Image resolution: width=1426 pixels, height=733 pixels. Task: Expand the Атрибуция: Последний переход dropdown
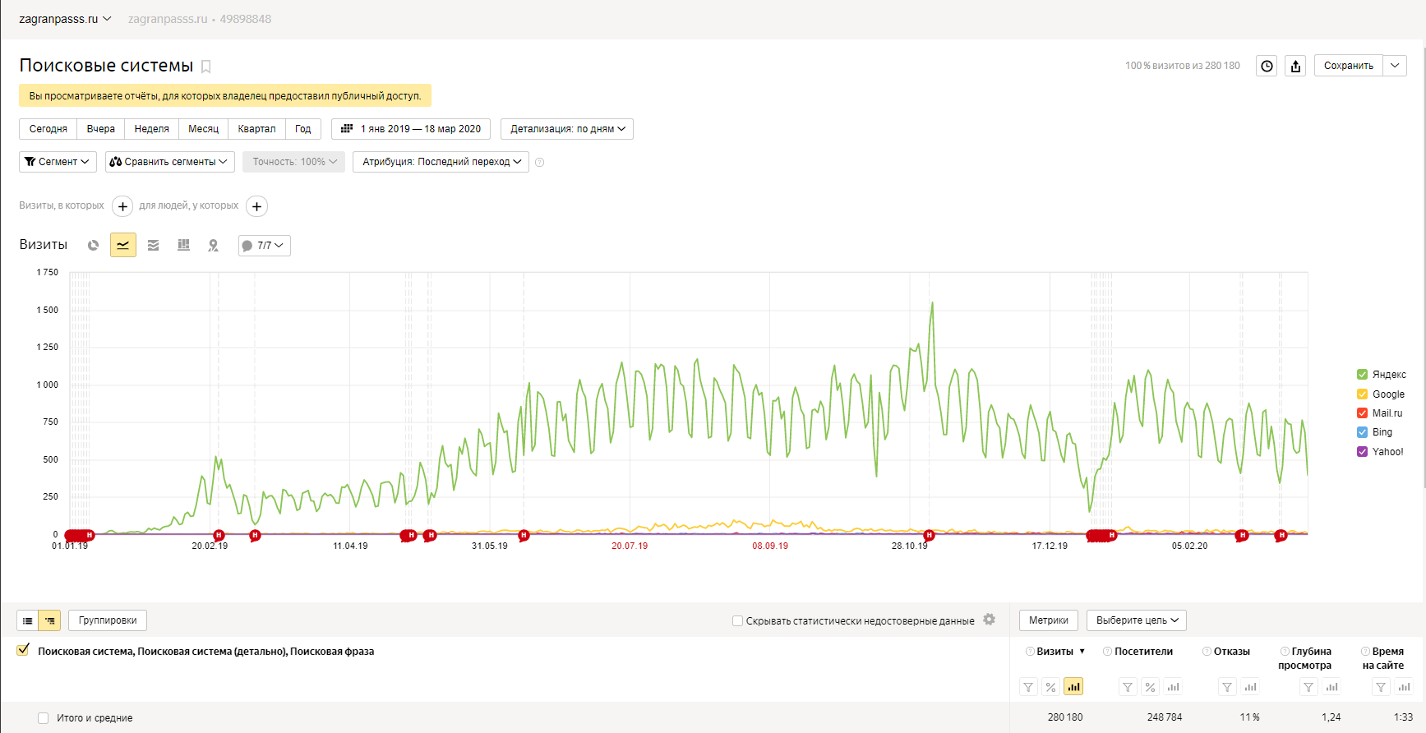click(x=441, y=162)
